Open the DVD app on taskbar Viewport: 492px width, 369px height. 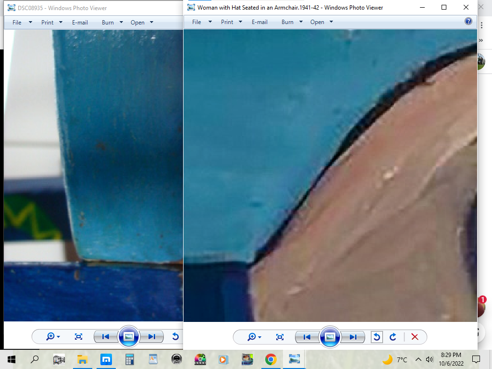click(177, 359)
